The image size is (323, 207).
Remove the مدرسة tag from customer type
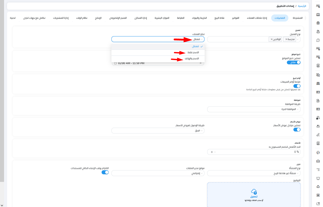(x=286, y=39)
